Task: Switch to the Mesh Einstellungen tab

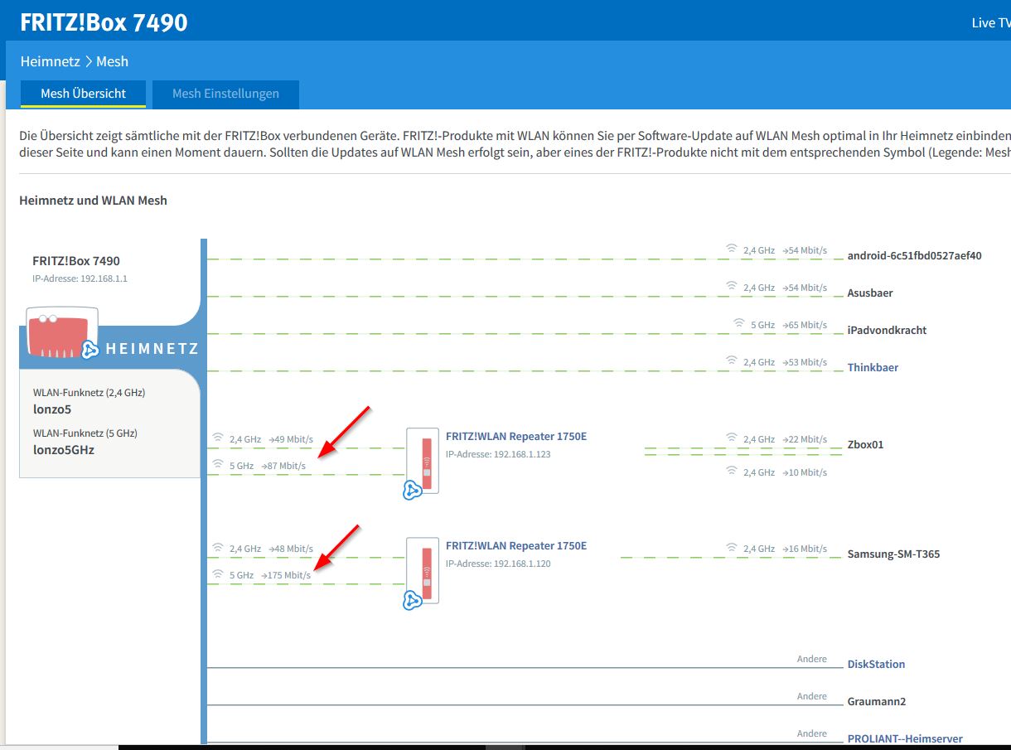Action: [x=225, y=94]
